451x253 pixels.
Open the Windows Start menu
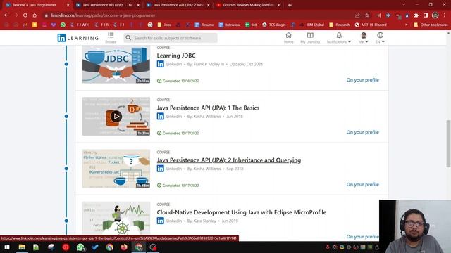tap(6, 247)
